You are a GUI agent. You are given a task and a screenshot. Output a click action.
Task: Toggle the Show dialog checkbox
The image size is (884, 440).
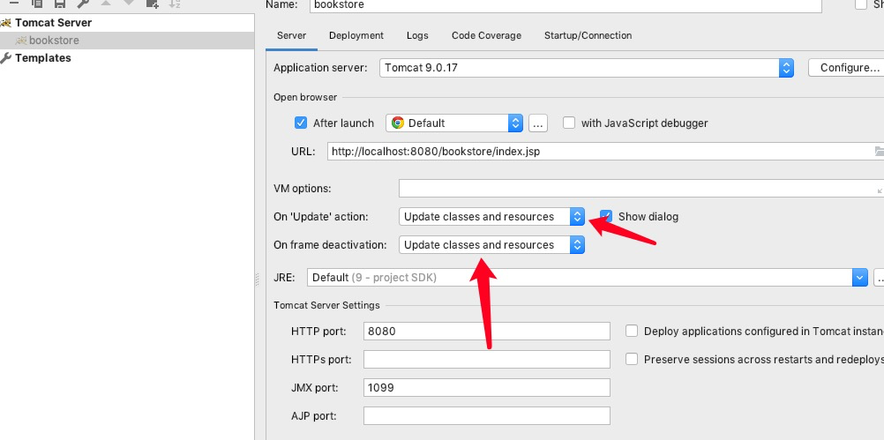click(606, 216)
